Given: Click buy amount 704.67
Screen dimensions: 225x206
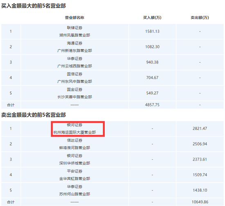Looking at the screenshot, I should click(x=152, y=78).
